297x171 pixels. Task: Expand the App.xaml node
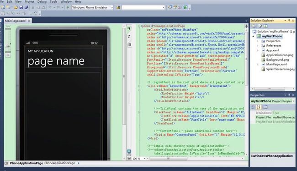(257, 50)
